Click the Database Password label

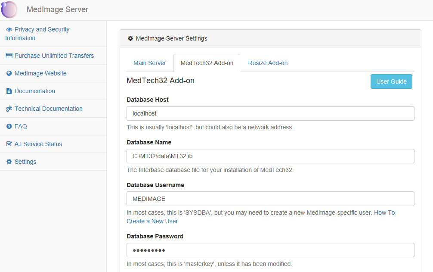pyautogui.click(x=155, y=236)
